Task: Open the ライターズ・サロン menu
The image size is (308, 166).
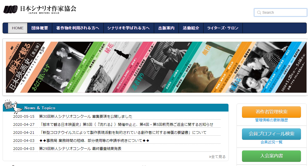Action: tap(223, 28)
